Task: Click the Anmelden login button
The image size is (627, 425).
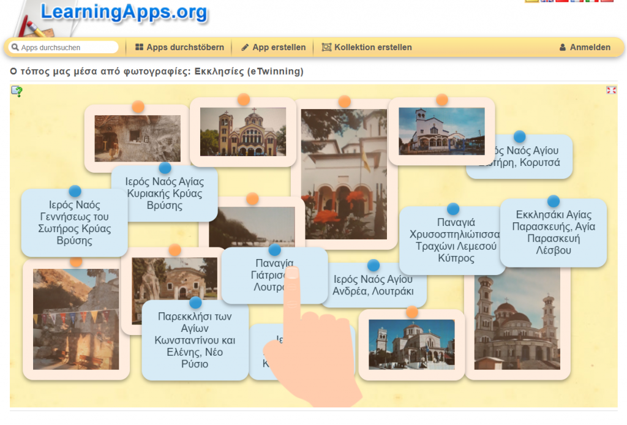Action: pyautogui.click(x=585, y=47)
